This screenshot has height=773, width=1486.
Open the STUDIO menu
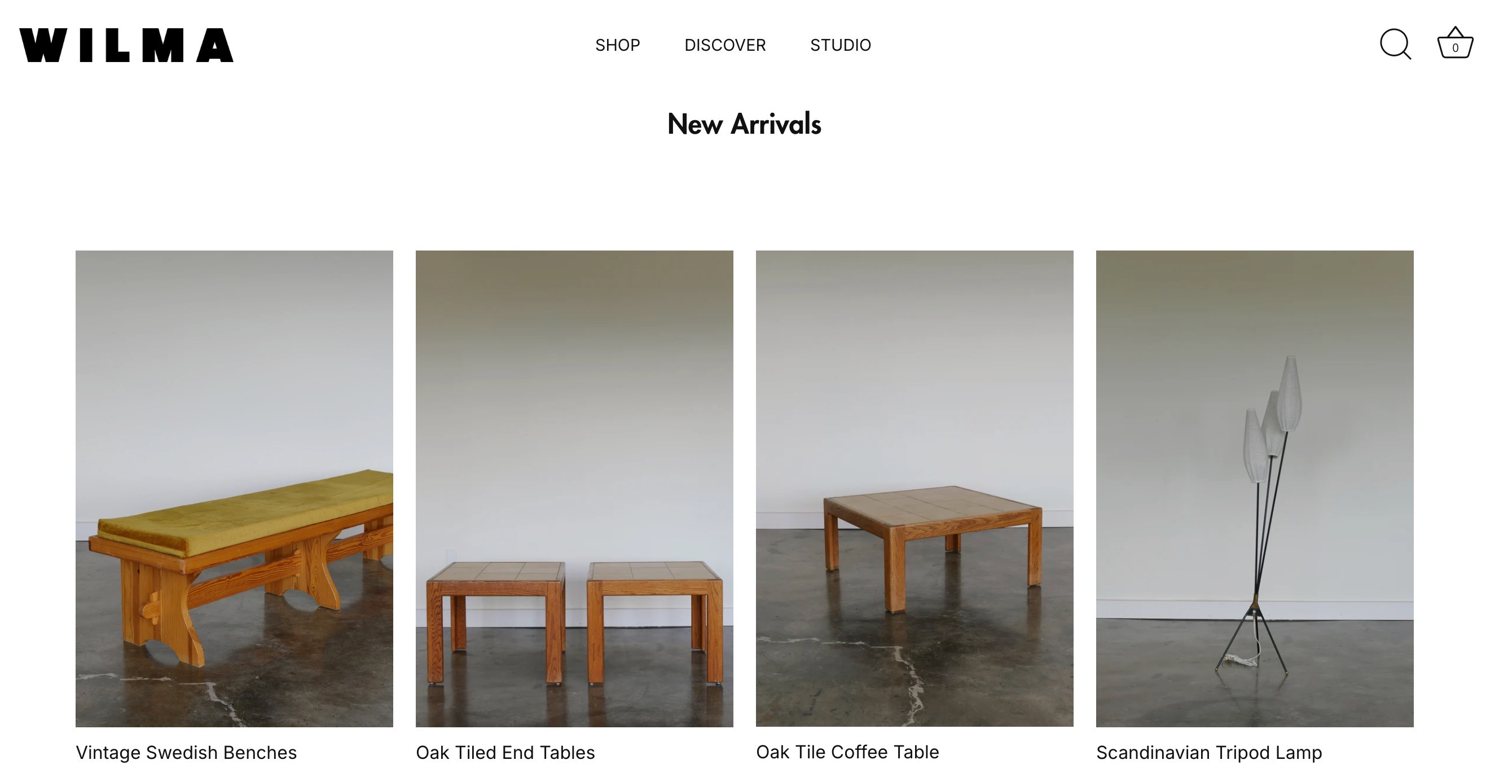(x=840, y=45)
